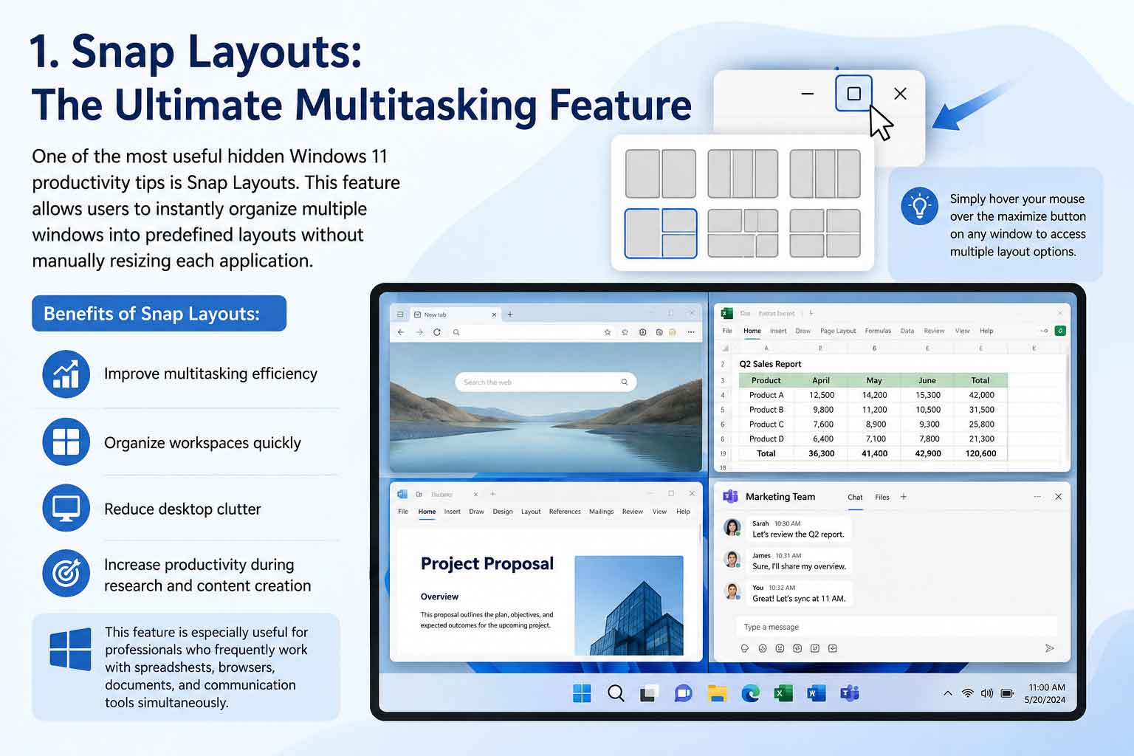Switch to Word from taskbar

tap(817, 693)
